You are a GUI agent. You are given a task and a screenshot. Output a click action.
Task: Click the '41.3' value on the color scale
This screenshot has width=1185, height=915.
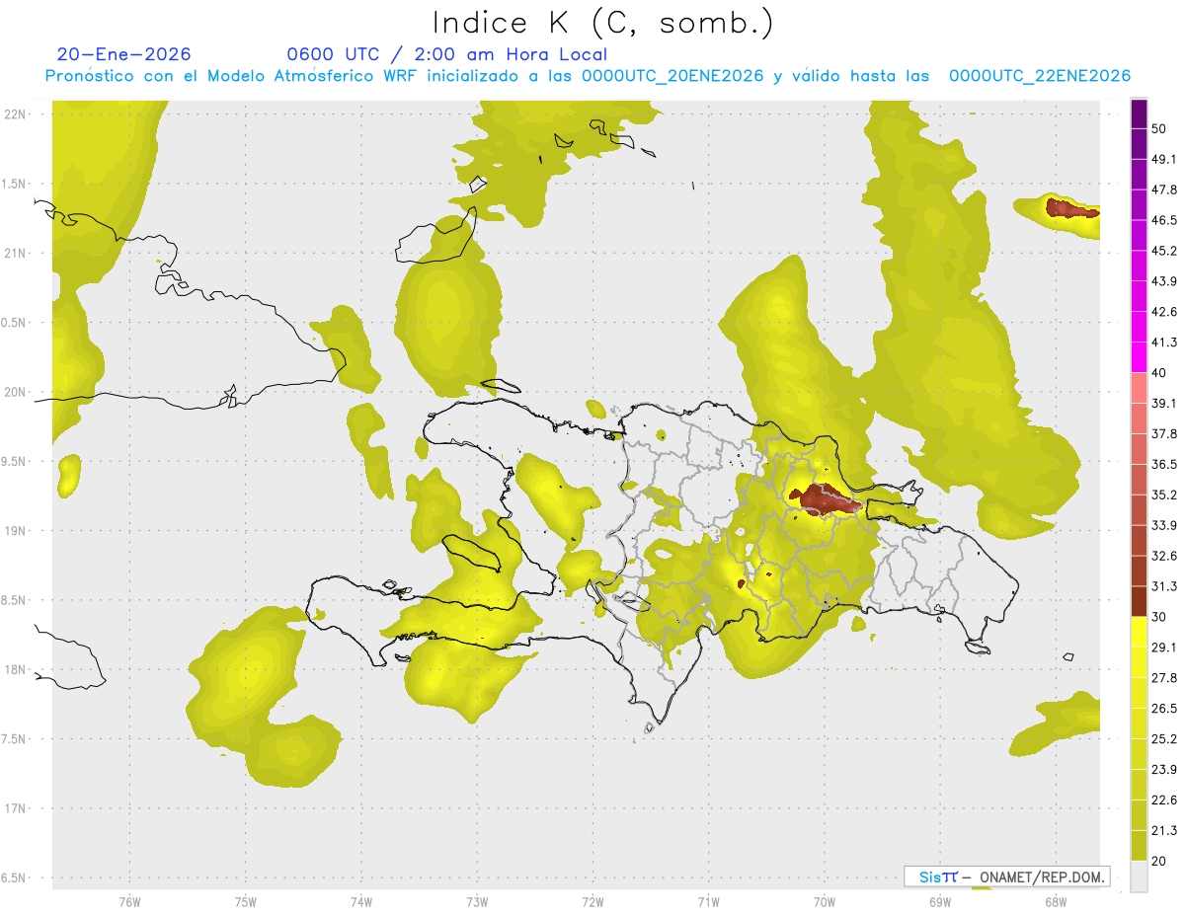[x=1164, y=343]
